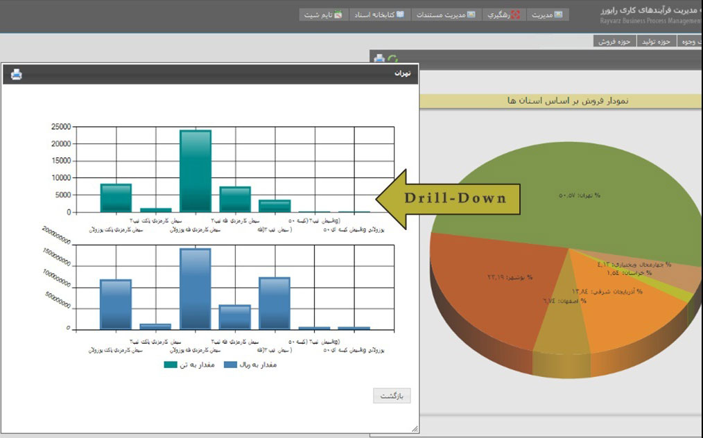Image resolution: width=703 pixels, height=438 pixels.
Task: Switch to the حوزه فروش tab
Action: point(615,42)
